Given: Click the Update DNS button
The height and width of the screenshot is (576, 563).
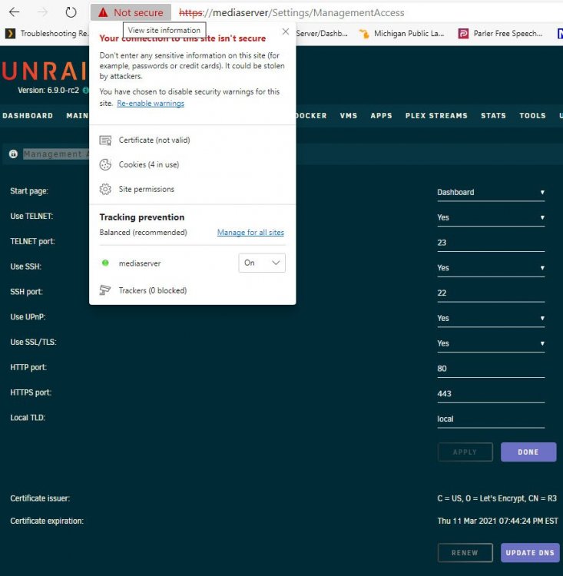Looking at the screenshot, I should [x=530, y=553].
